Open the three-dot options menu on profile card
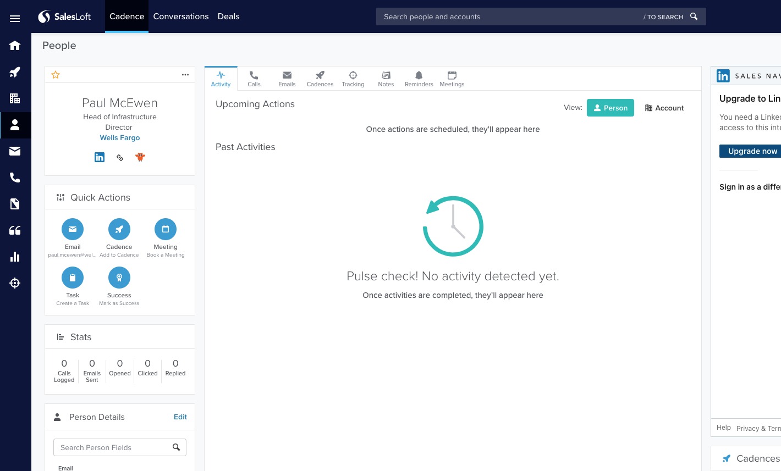Viewport: 781px width, 471px height. tap(185, 75)
